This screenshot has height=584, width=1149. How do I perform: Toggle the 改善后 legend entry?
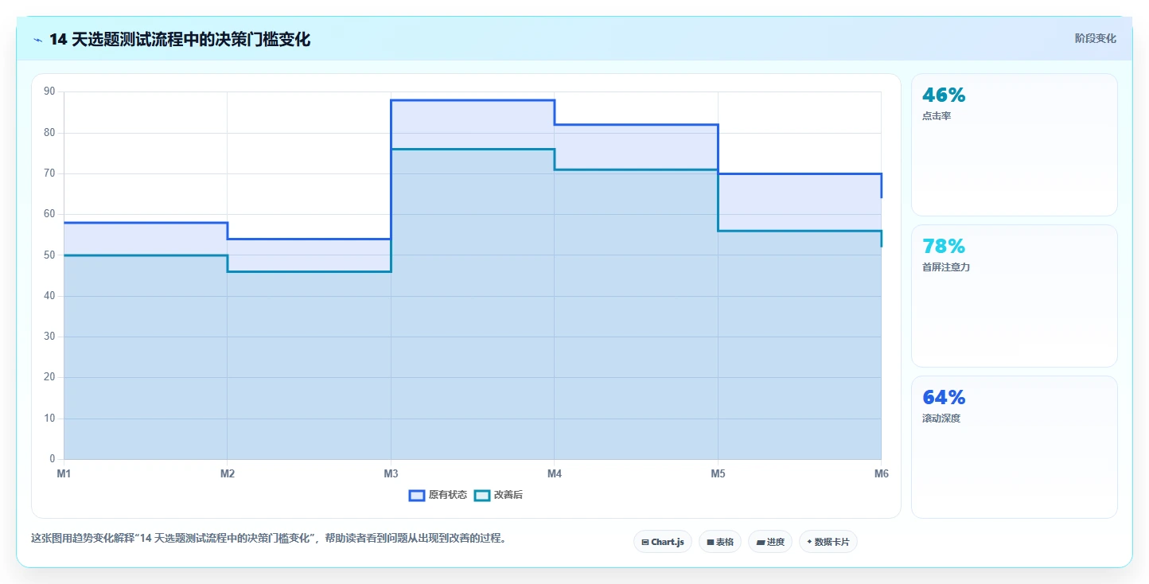(498, 495)
